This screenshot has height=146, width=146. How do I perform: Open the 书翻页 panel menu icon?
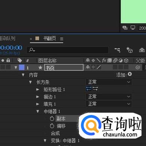[x=62, y=39]
